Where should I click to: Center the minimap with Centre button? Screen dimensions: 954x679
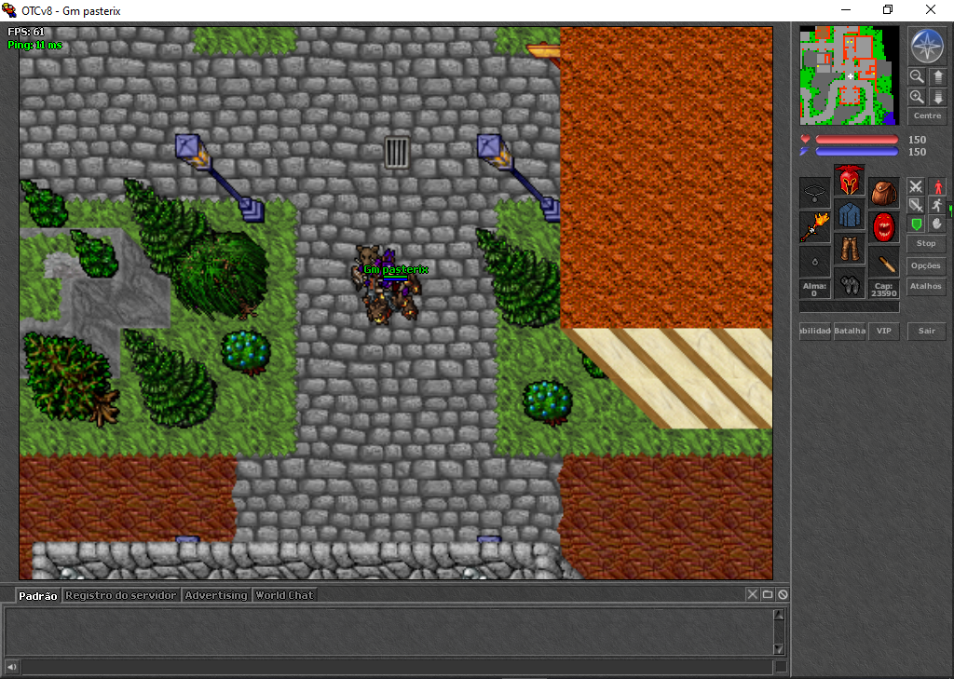click(927, 115)
